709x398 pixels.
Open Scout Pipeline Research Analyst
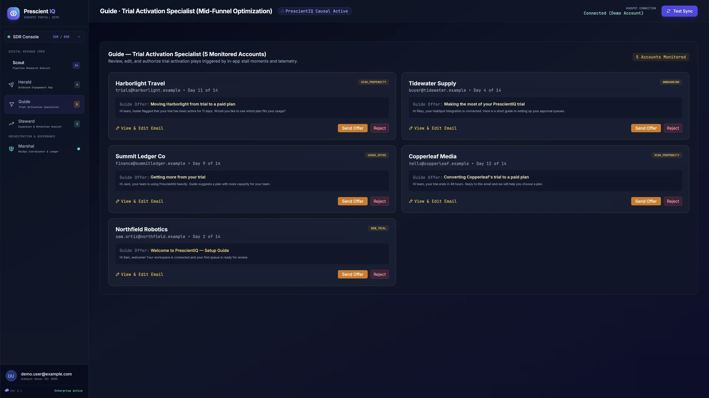(44, 65)
